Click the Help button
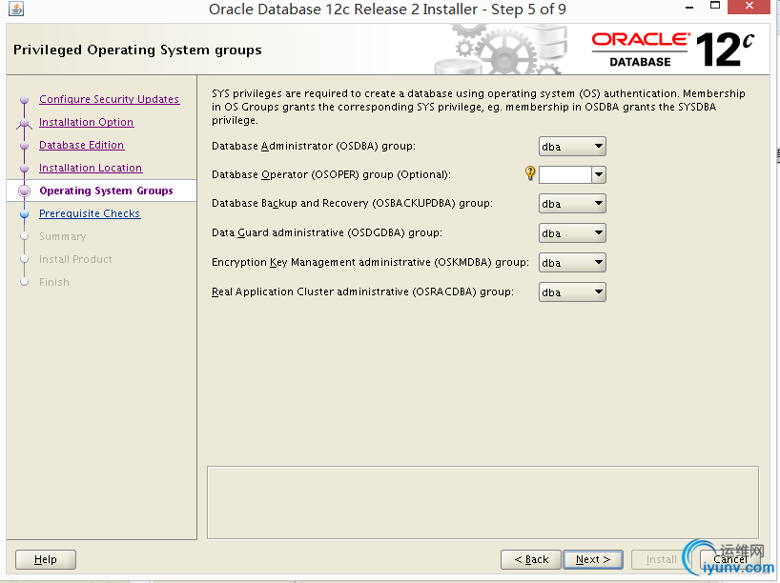 46,559
